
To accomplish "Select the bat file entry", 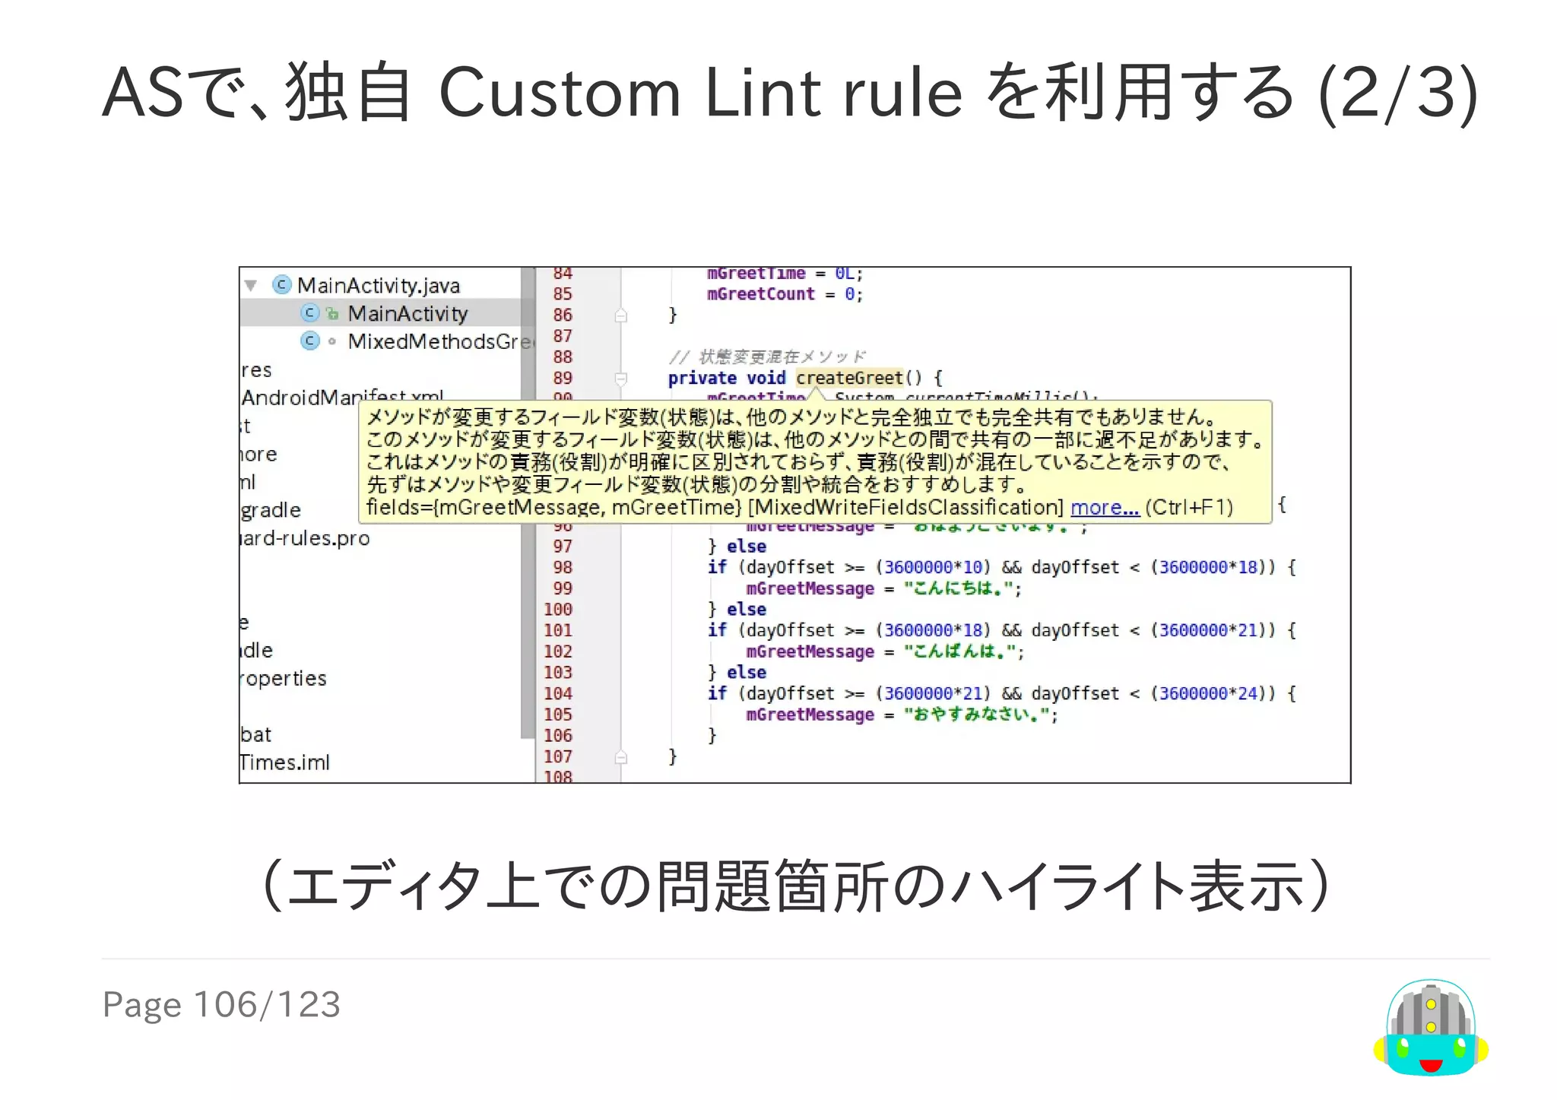I will 255,734.
